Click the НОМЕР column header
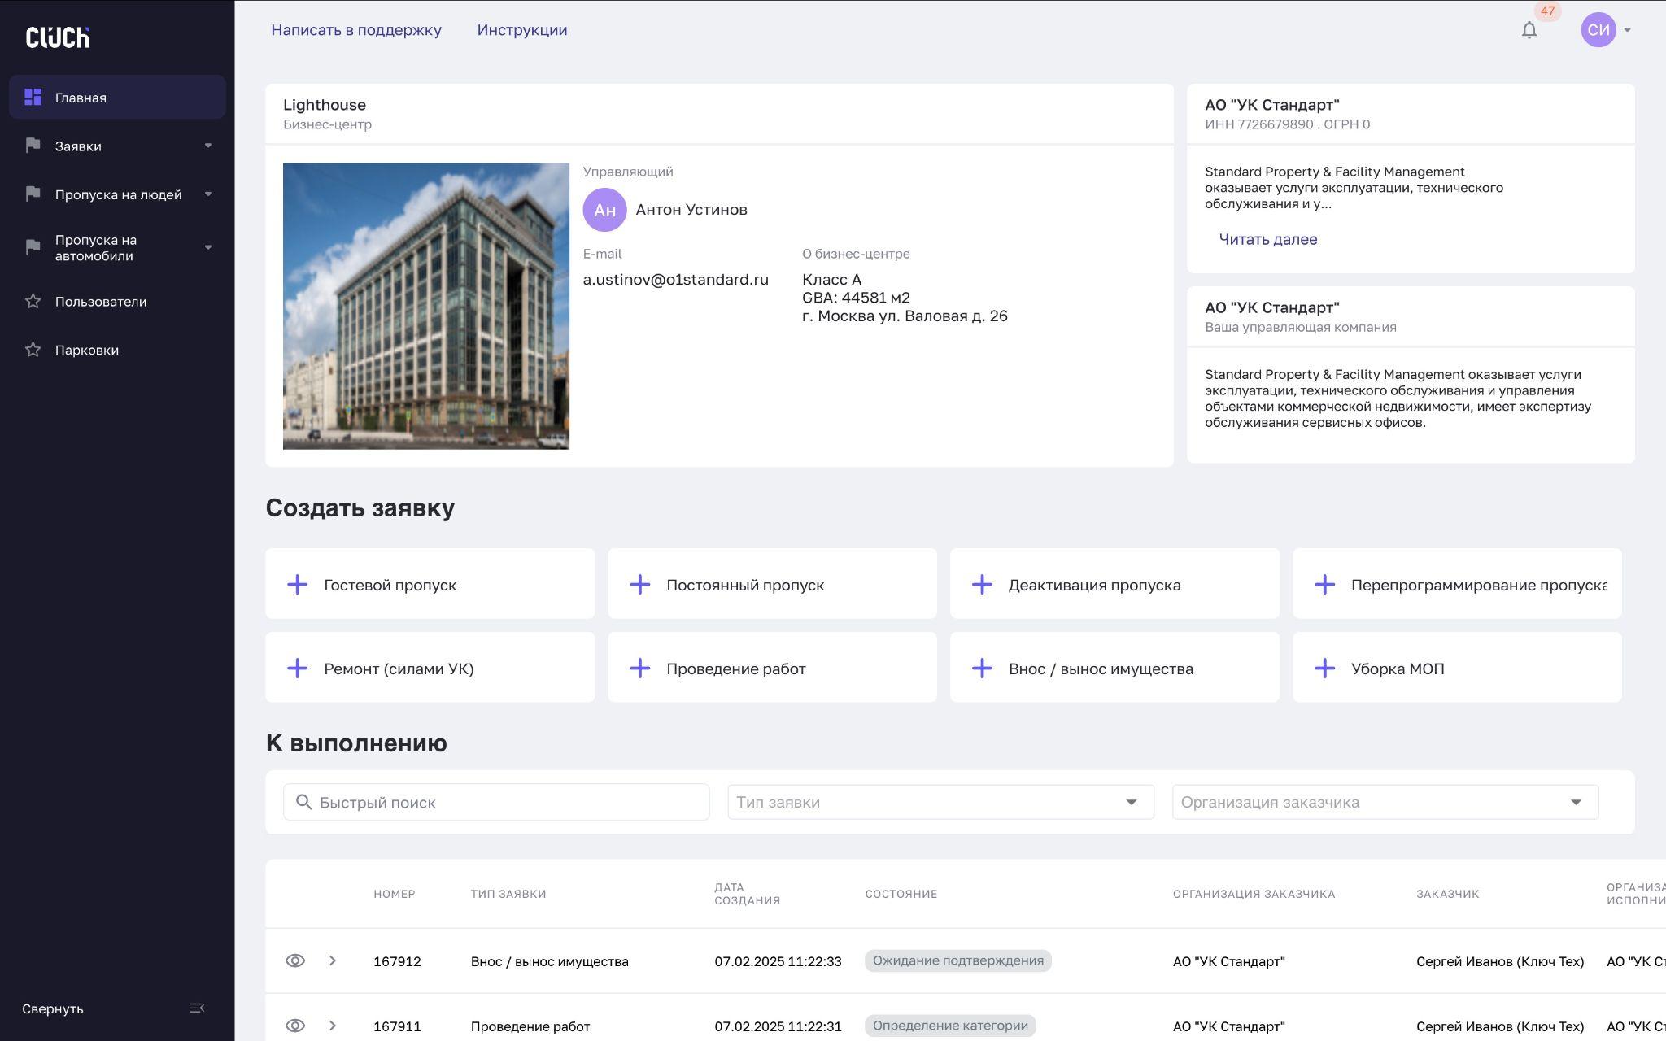The height and width of the screenshot is (1041, 1666). 395,894
